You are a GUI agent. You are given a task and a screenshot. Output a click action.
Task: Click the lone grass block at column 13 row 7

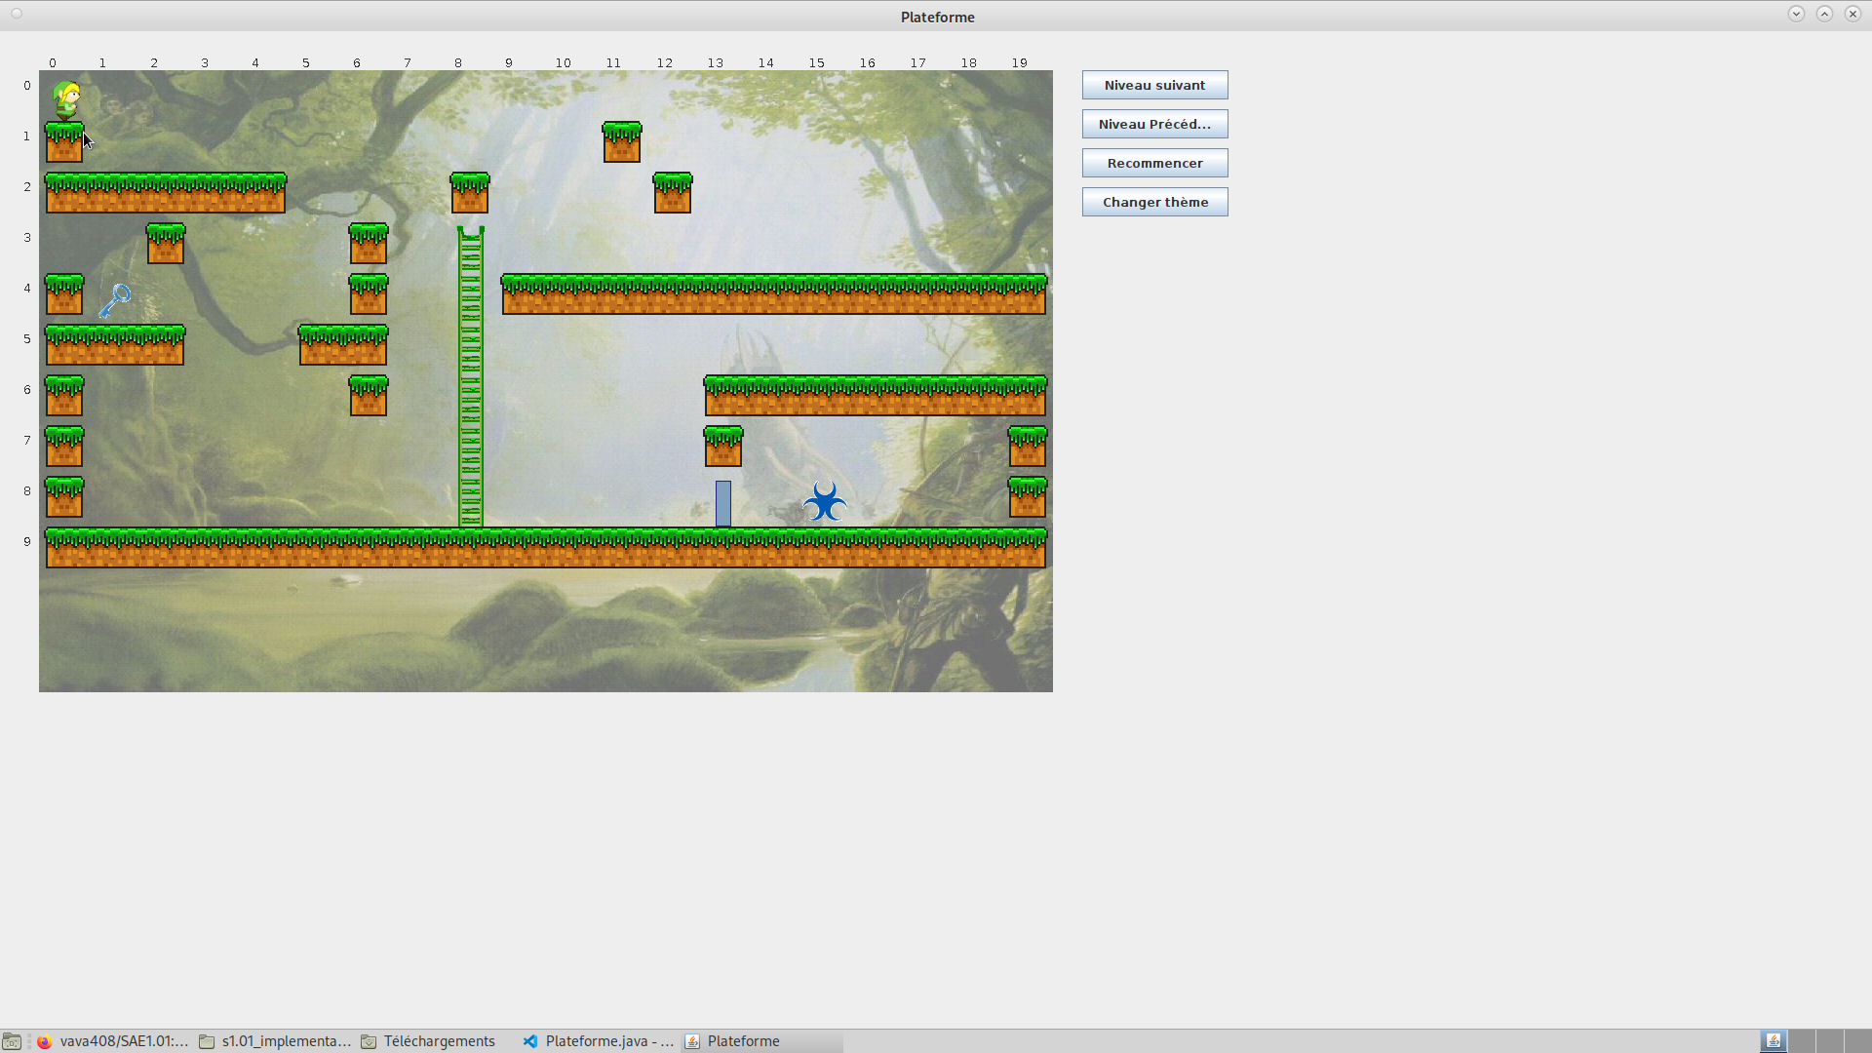[x=723, y=447]
